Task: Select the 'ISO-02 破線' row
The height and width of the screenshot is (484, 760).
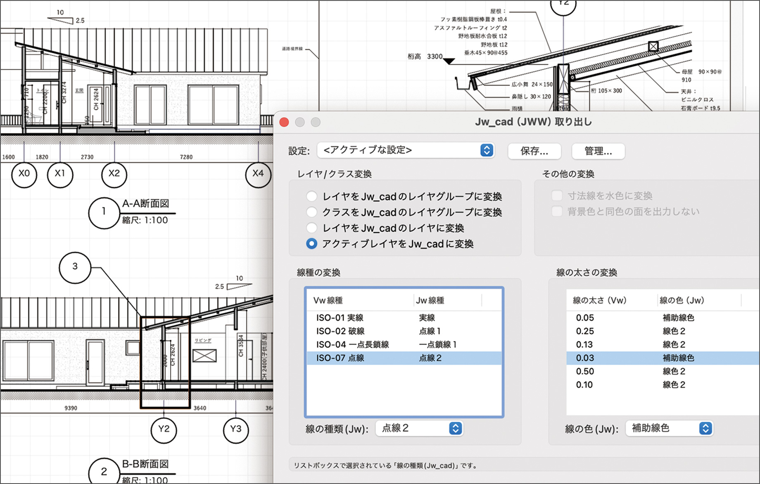Action: 404,331
